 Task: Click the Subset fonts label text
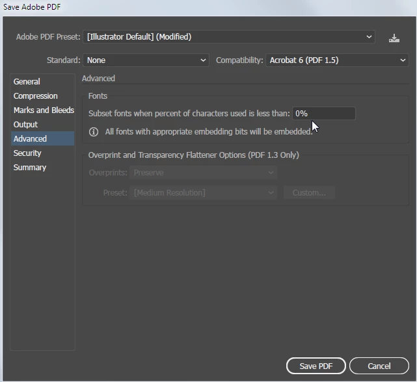click(x=189, y=114)
